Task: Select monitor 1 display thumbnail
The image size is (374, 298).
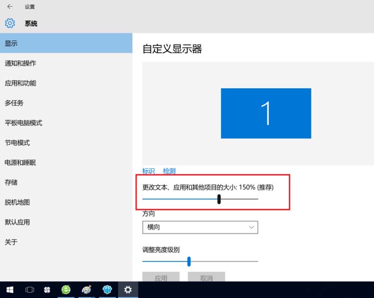Action: click(x=266, y=113)
